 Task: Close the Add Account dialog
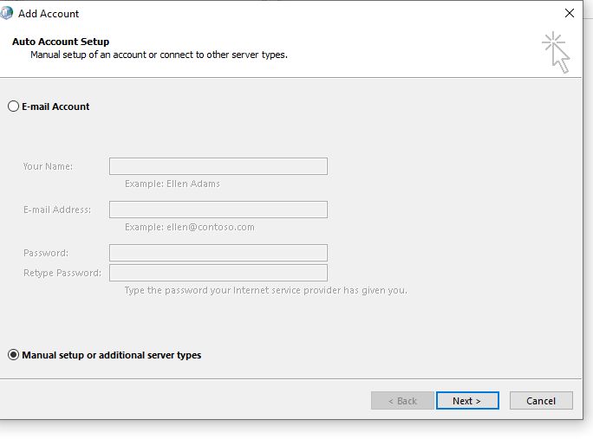tap(570, 13)
